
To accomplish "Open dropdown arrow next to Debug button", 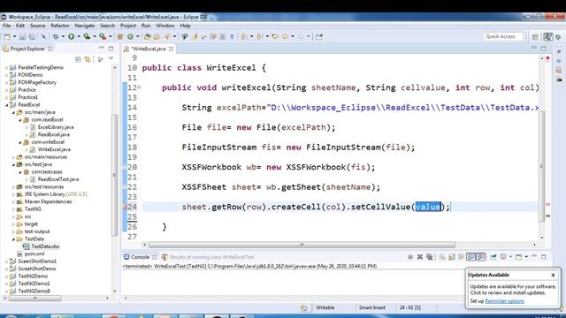I will [63, 36].
